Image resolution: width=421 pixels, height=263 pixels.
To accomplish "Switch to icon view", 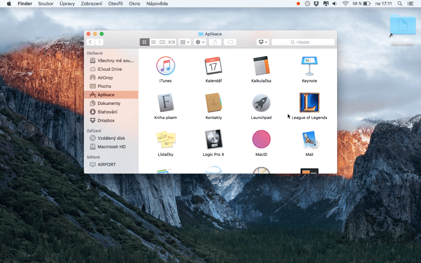I will tap(144, 42).
